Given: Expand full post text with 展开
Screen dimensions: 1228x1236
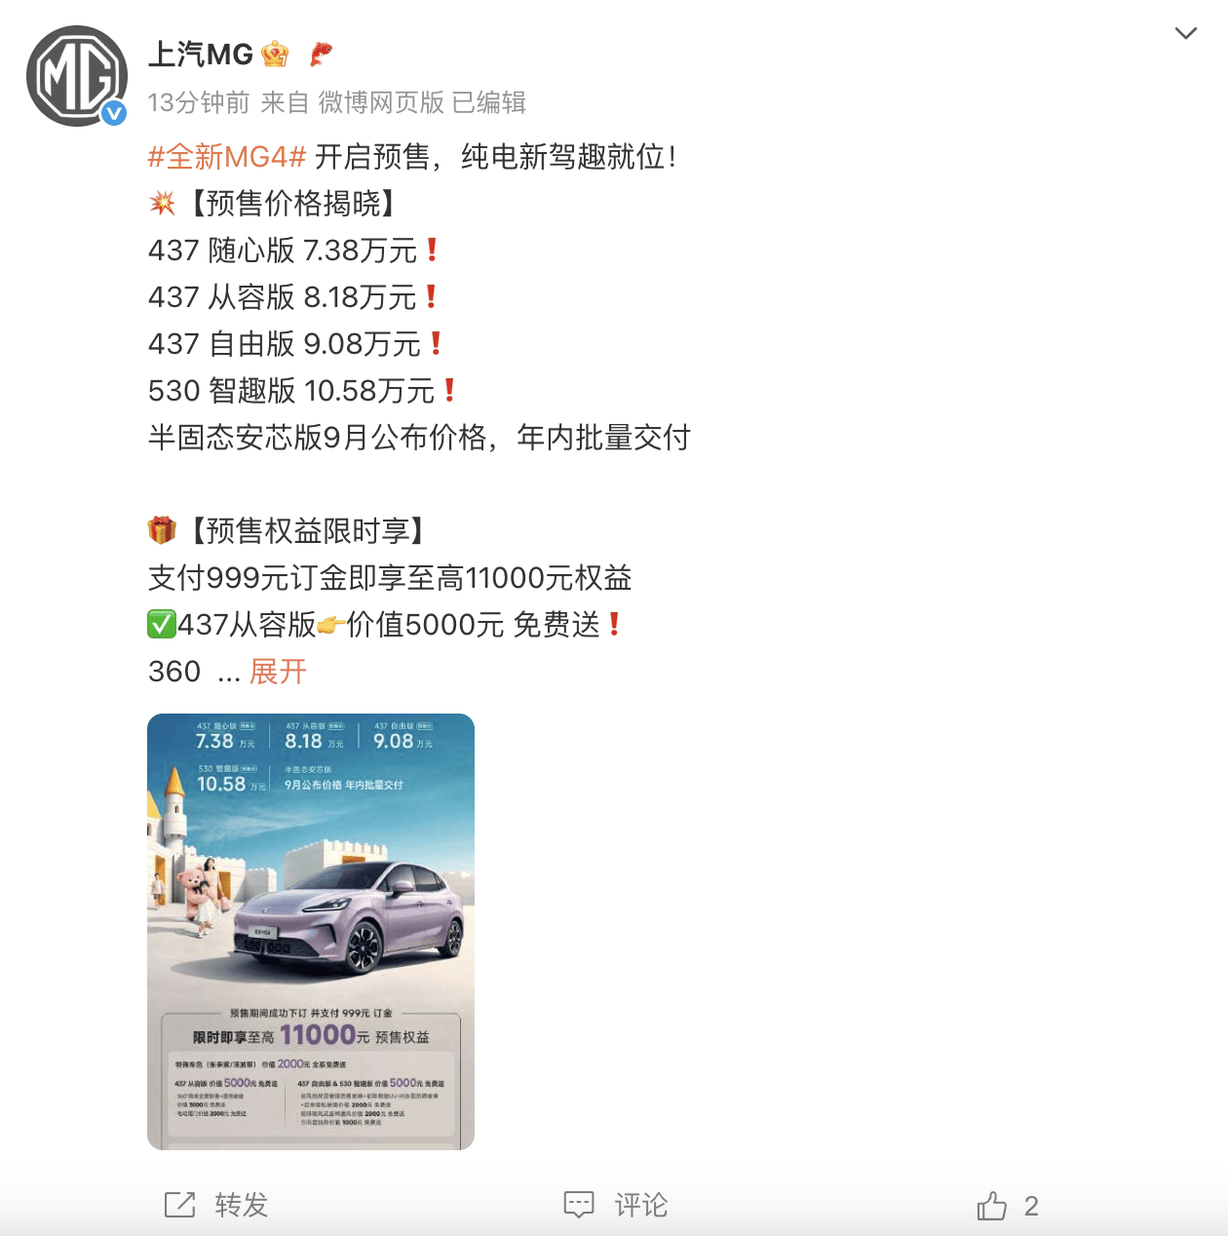Looking at the screenshot, I should (x=278, y=671).
